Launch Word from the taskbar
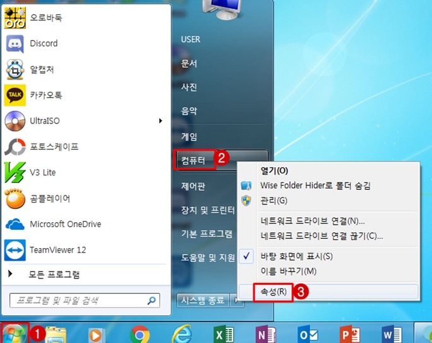 click(392, 334)
